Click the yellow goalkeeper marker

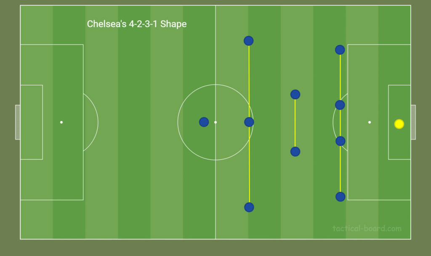point(399,124)
